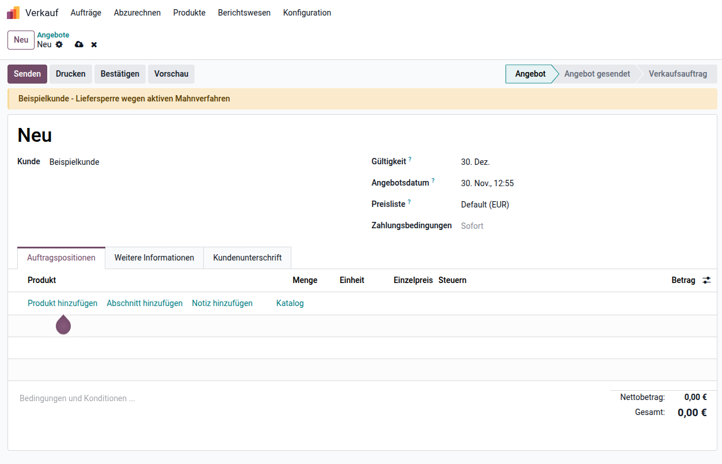The image size is (722, 464).
Task: Switch to Weitere Informationen tab
Action: (x=154, y=258)
